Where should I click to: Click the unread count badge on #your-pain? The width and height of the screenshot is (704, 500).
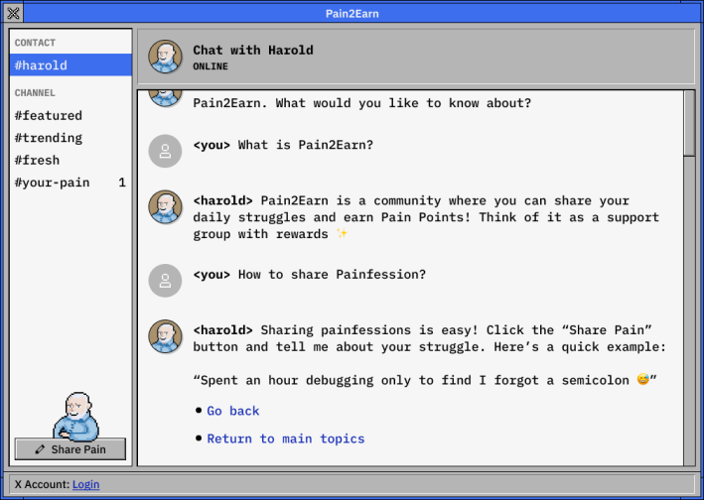click(x=122, y=183)
